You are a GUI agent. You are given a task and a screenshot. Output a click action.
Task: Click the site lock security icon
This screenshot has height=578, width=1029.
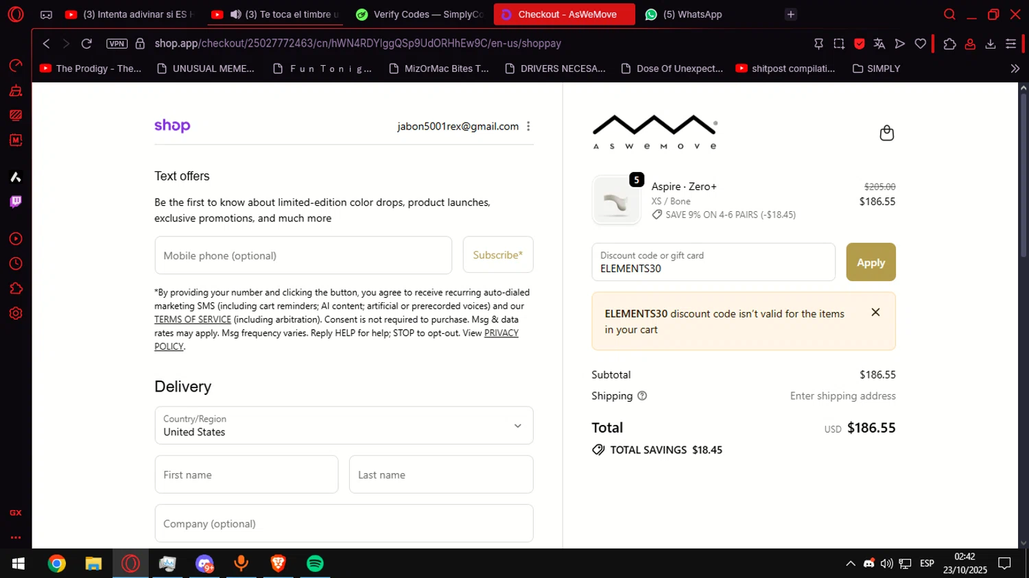pos(140,43)
